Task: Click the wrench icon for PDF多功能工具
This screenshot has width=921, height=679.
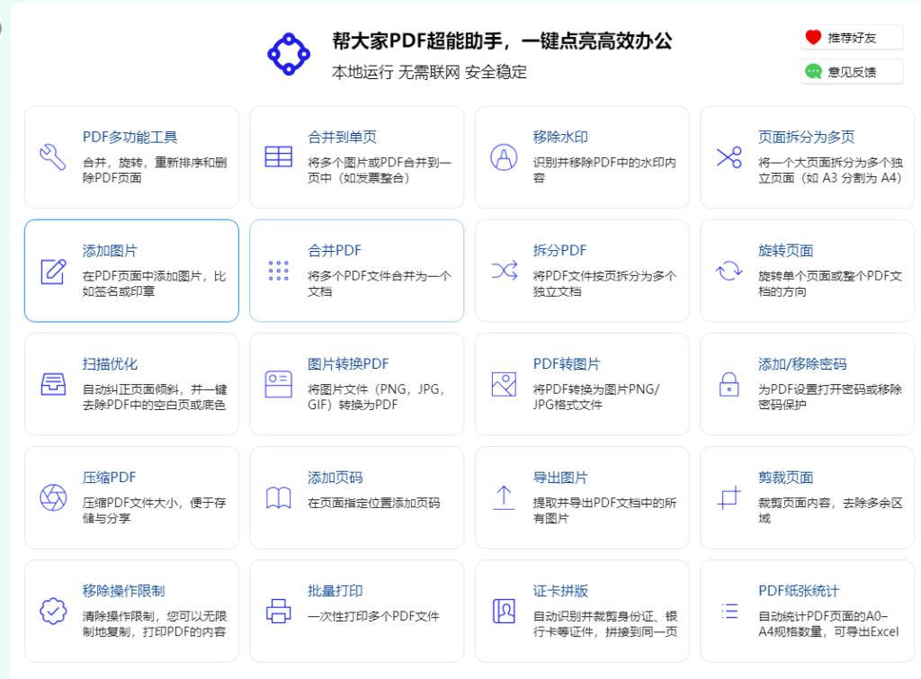Action: click(53, 156)
